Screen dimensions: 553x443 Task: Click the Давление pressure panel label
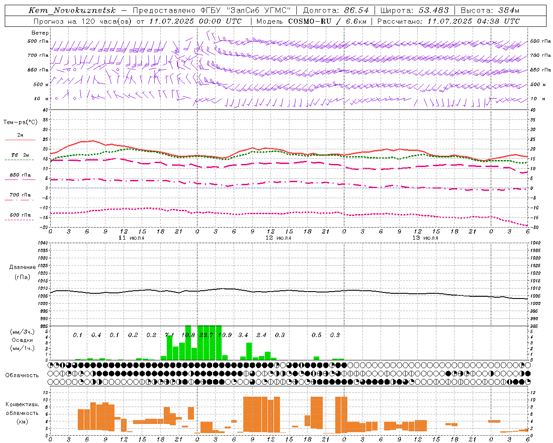(22, 267)
